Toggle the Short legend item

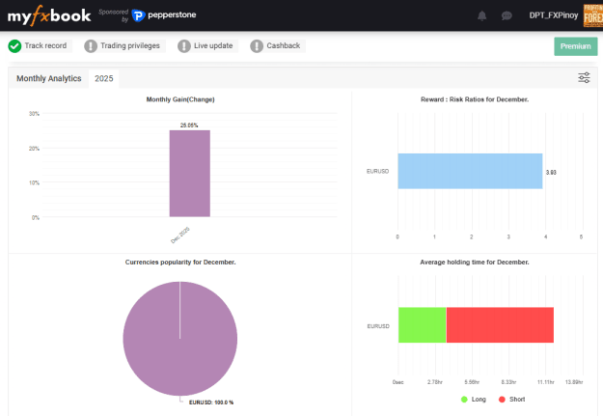point(511,400)
